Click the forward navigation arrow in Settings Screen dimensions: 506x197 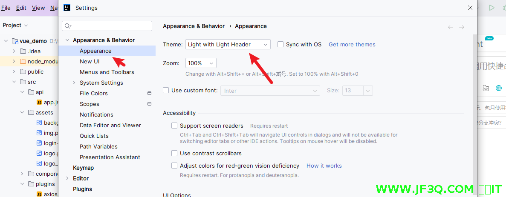(x=462, y=27)
